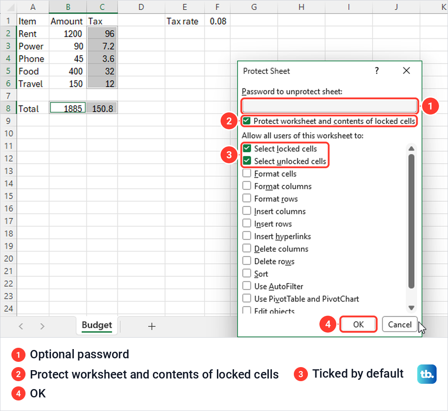448x411 pixels.
Task: Select row 8 header
Action: 8,108
